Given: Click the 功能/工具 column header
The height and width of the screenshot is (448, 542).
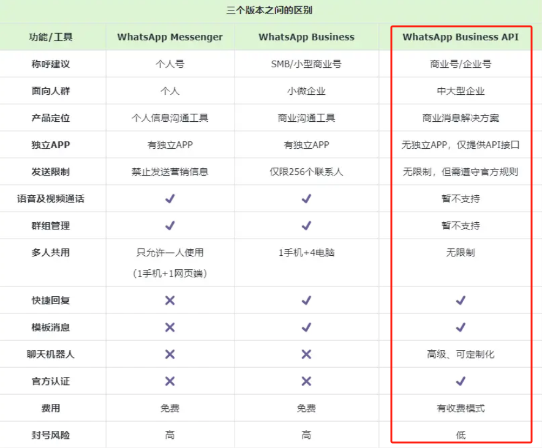Looking at the screenshot, I should coord(51,37).
